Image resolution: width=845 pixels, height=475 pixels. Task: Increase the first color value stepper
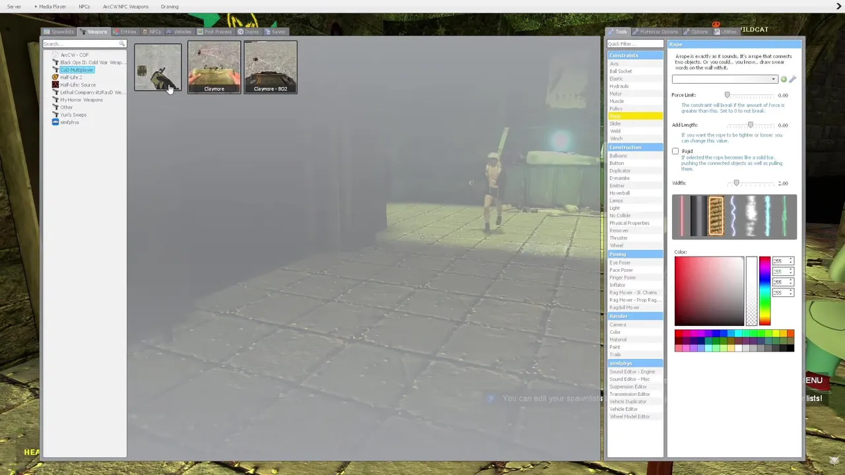coord(791,259)
